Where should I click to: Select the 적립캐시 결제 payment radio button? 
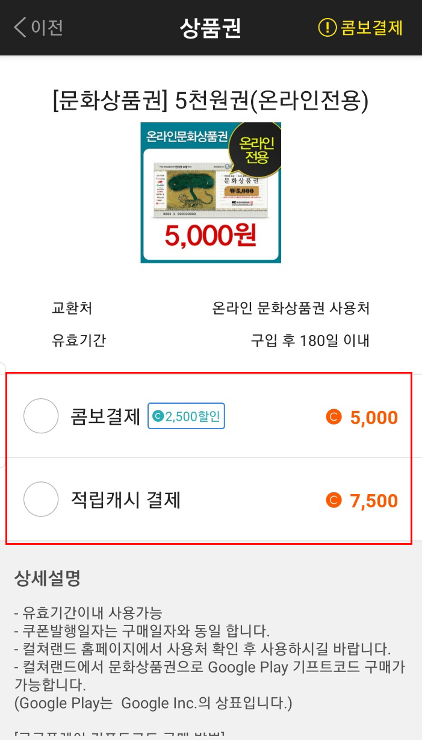tap(40, 500)
